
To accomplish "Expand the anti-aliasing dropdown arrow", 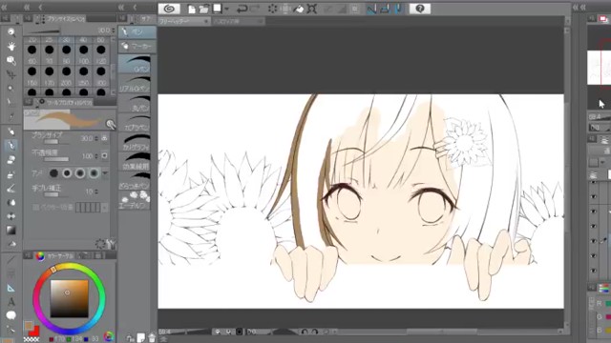I will [x=104, y=173].
